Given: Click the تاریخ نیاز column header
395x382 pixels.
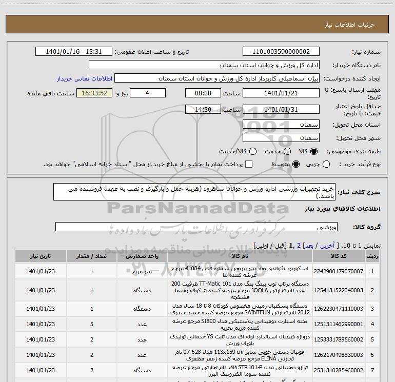Looking at the screenshot, I should point(41,256).
